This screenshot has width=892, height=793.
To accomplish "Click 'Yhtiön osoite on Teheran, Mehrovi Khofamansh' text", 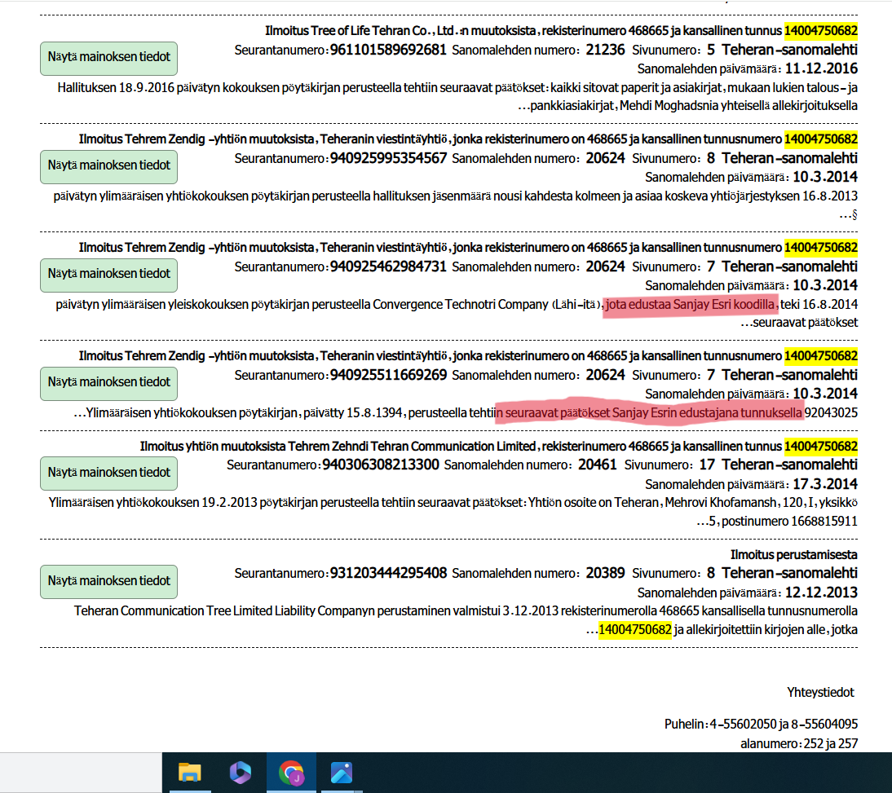I will click(x=652, y=503).
